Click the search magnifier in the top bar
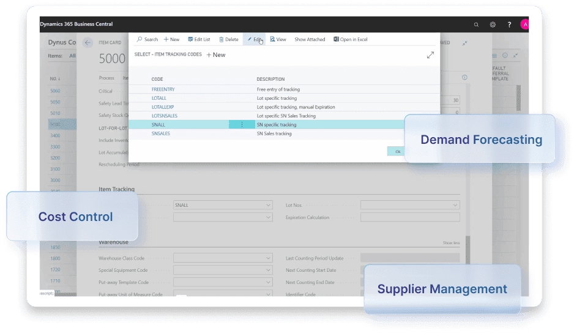This screenshot has height=333, width=574. click(x=476, y=24)
